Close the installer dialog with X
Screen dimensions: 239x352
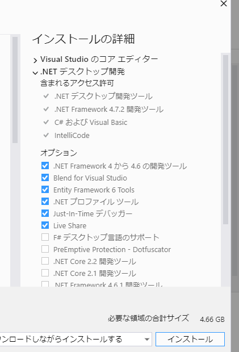tap(224, 3)
